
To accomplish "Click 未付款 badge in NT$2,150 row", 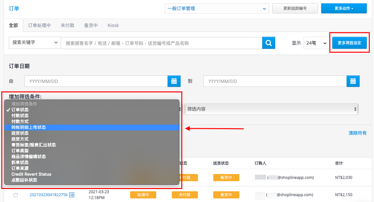I will coord(185,195).
